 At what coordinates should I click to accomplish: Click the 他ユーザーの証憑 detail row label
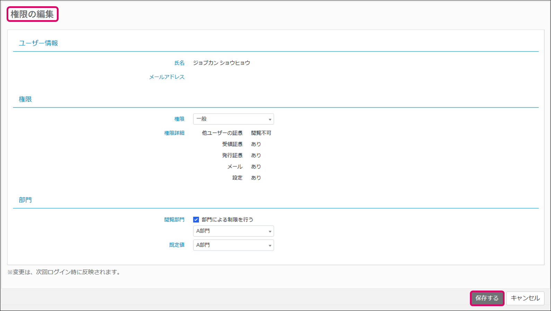(x=222, y=133)
